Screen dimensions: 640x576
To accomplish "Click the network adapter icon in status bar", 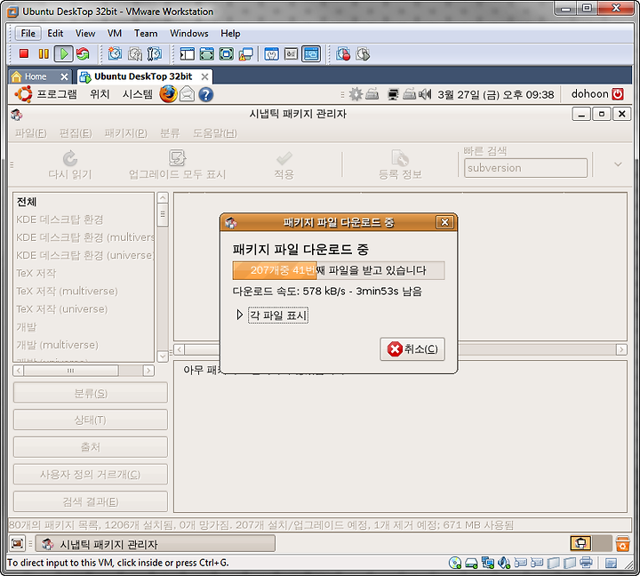I will coord(488,563).
